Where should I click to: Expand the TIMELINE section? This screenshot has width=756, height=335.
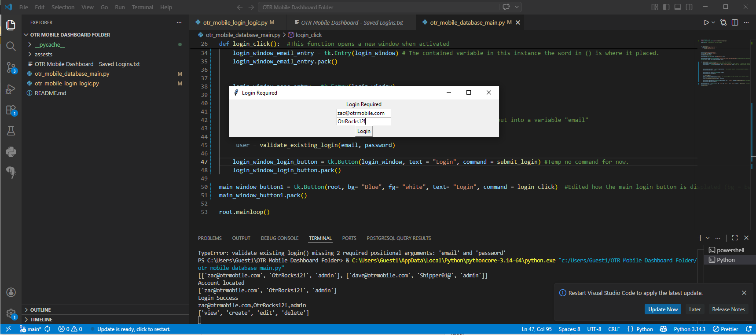[106, 320]
